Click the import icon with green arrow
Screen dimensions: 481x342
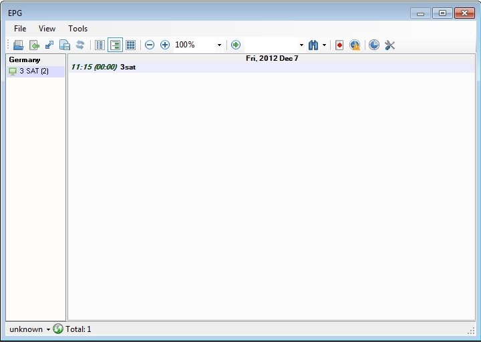click(x=34, y=45)
